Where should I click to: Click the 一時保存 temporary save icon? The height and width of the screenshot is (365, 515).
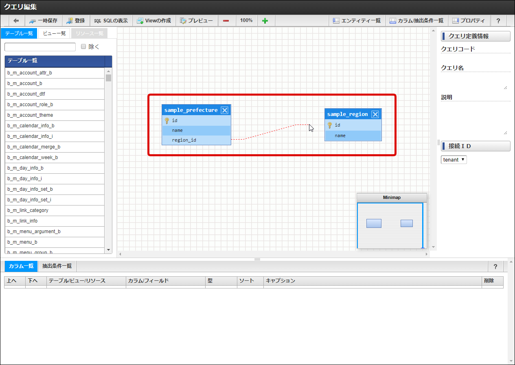[x=33, y=21]
